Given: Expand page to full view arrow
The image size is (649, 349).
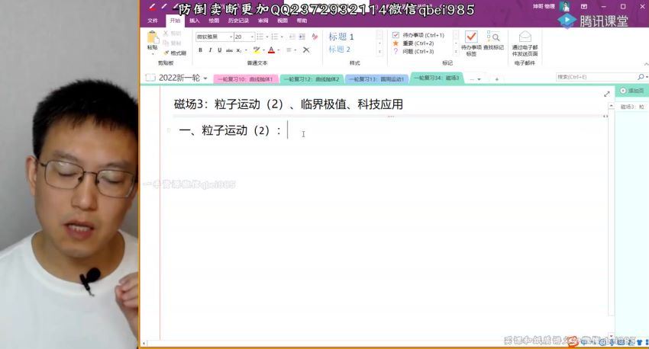Looking at the screenshot, I should click(607, 94).
